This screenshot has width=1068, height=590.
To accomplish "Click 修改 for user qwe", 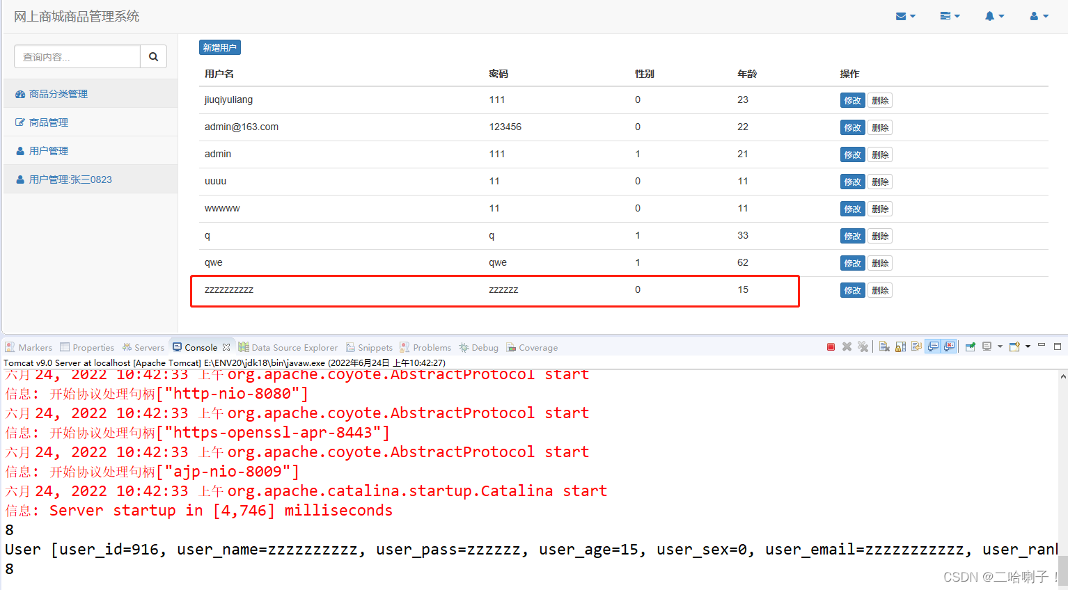I will coord(852,263).
